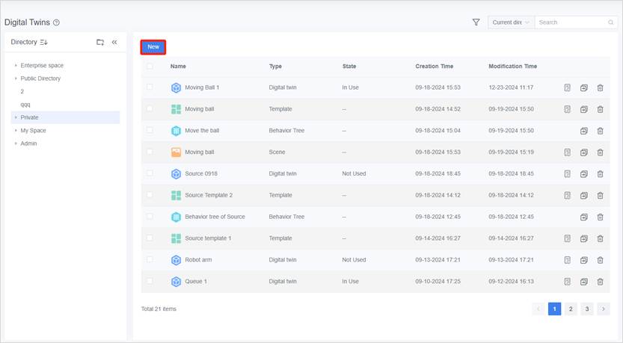Open details icon for Source 0918 row

click(x=567, y=174)
